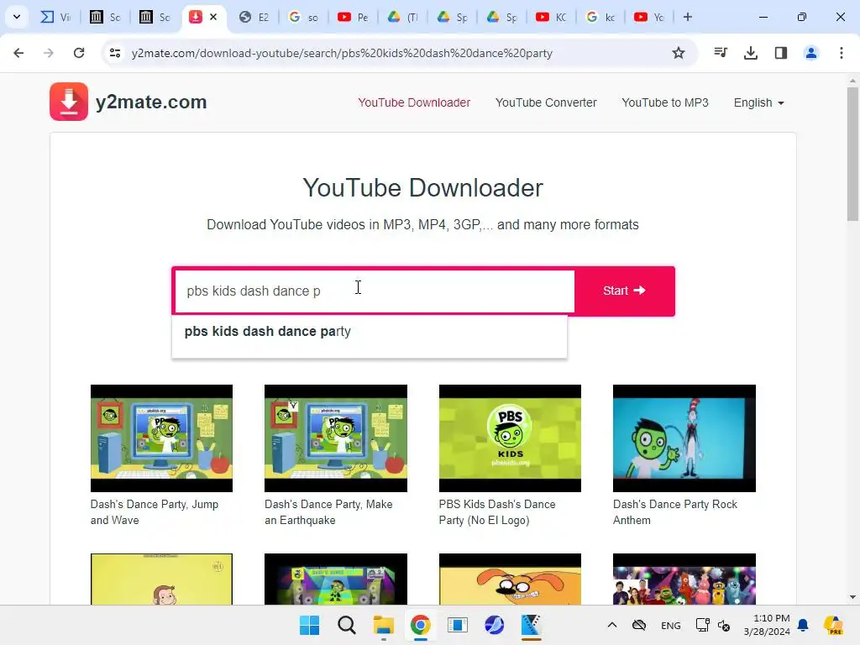
Task: Open Windows Start menu
Action: click(x=309, y=625)
